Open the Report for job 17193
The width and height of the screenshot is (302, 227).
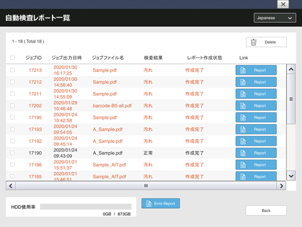(256, 129)
